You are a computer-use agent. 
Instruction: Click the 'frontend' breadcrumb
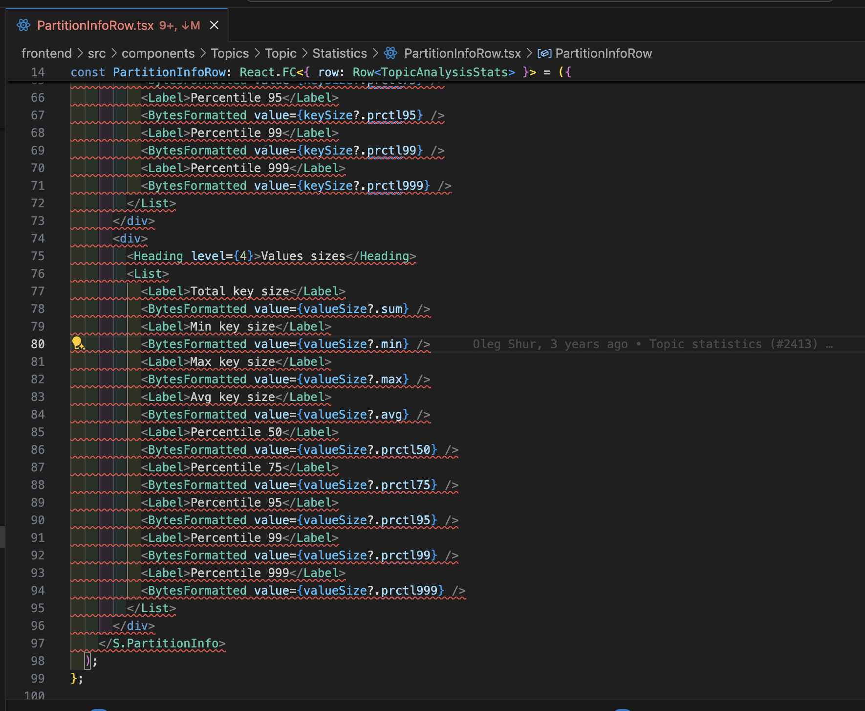pos(46,53)
